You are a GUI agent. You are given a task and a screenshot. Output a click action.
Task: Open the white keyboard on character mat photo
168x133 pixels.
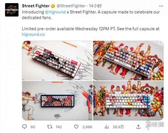pyautogui.click(x=128, y=101)
